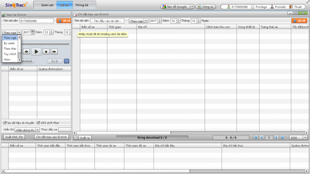Click the Stop playback button
Screen dimensions: 310x174
pyautogui.click(x=46, y=52)
